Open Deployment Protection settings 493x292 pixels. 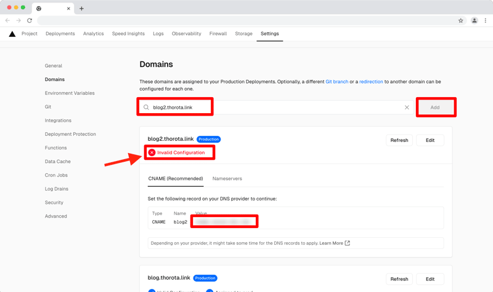coord(70,134)
